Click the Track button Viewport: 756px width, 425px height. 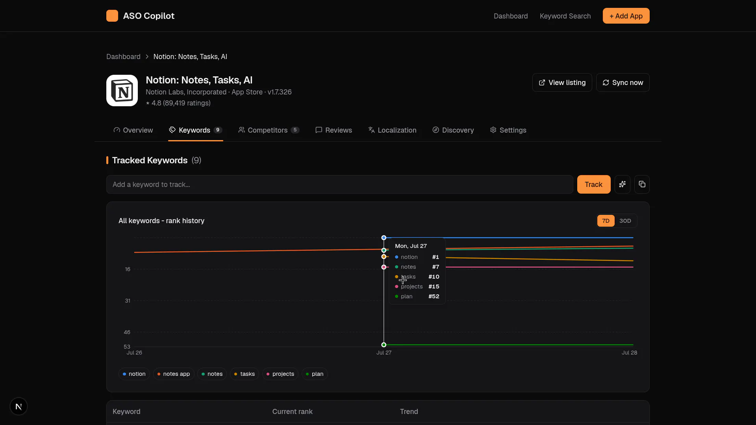[x=594, y=184]
